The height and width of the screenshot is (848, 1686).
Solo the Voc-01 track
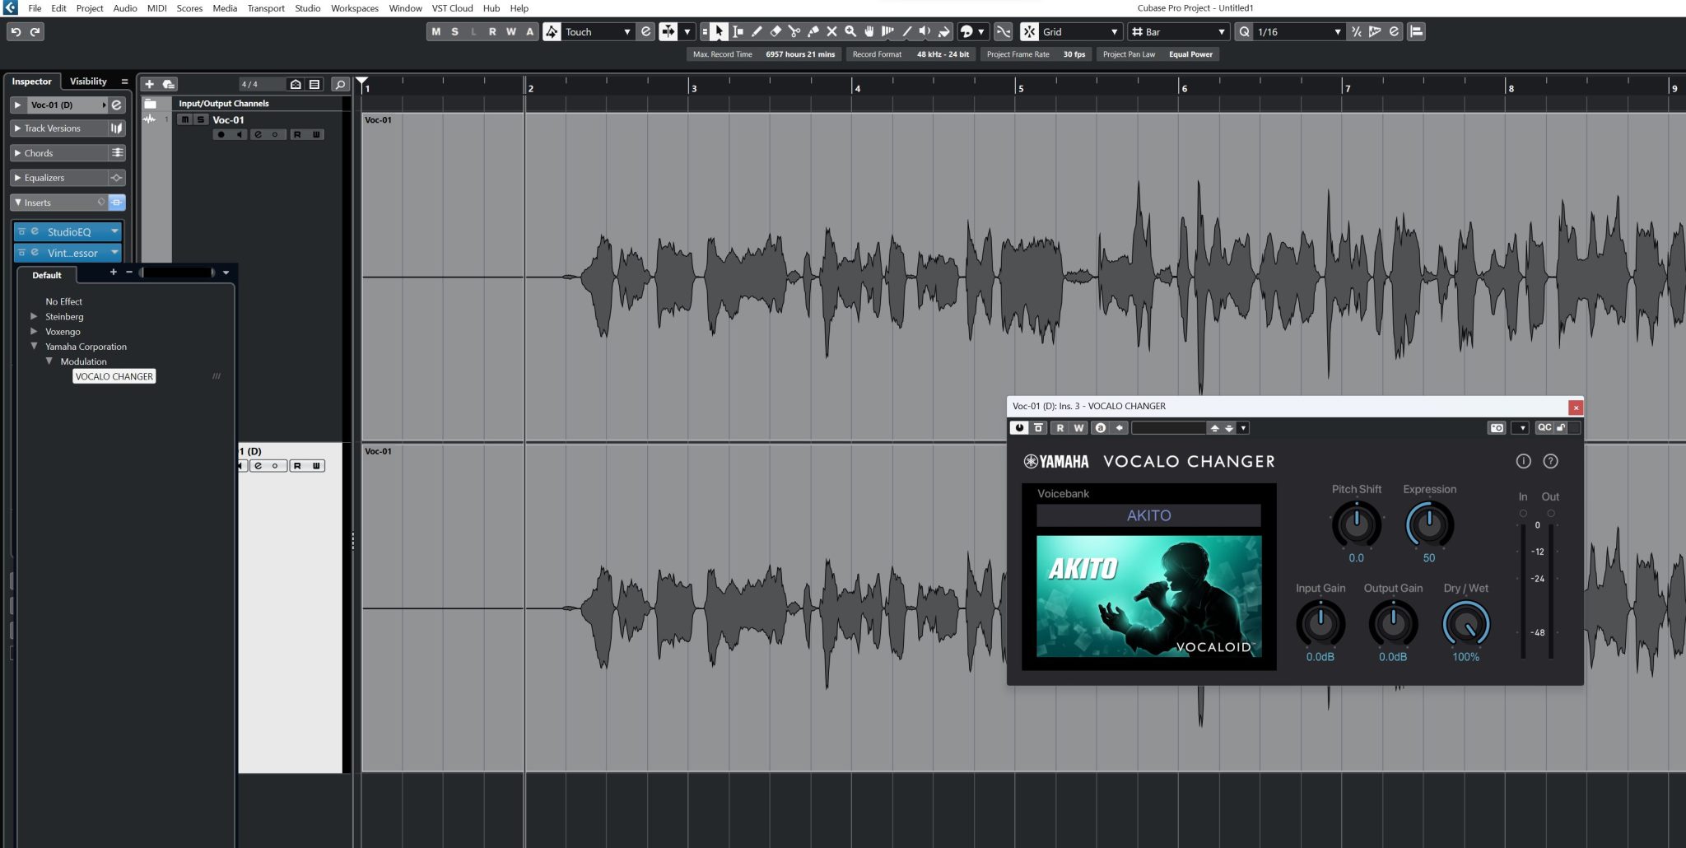[x=200, y=119]
